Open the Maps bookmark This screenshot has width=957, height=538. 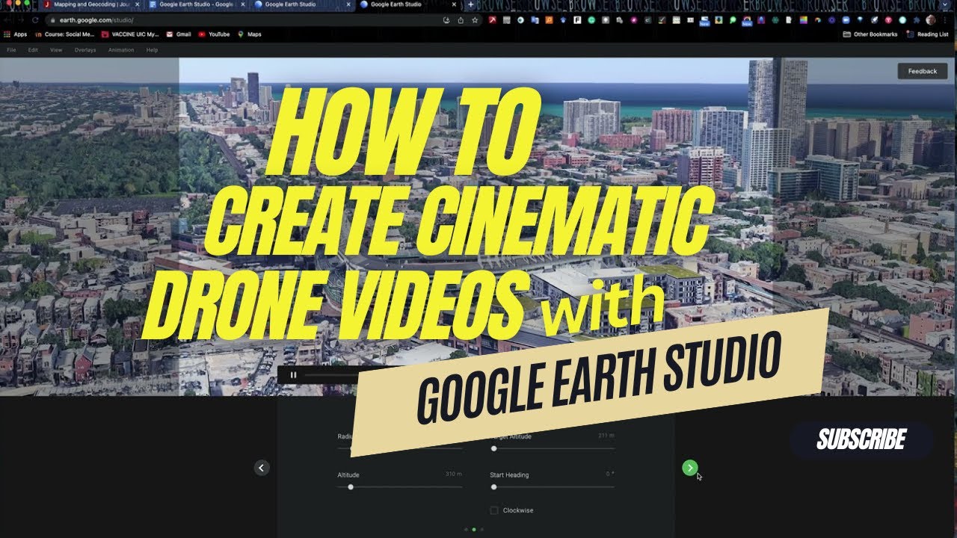pos(250,34)
